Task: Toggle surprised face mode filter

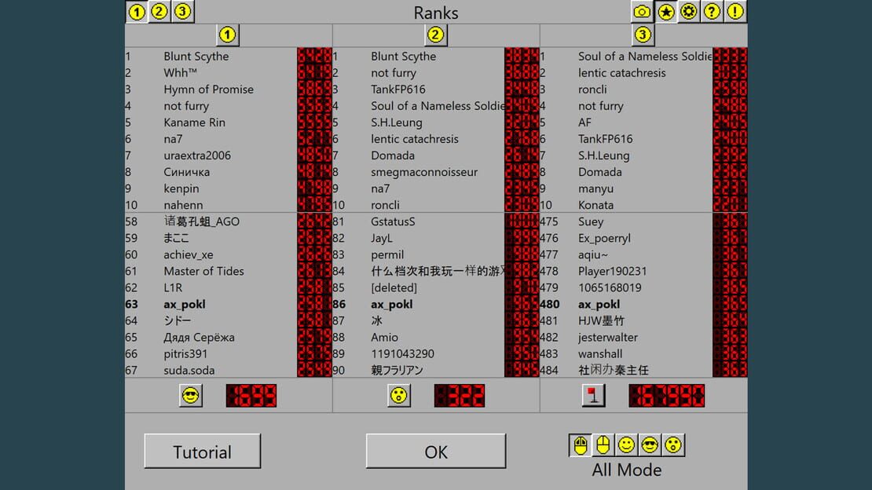Action: tap(673, 445)
